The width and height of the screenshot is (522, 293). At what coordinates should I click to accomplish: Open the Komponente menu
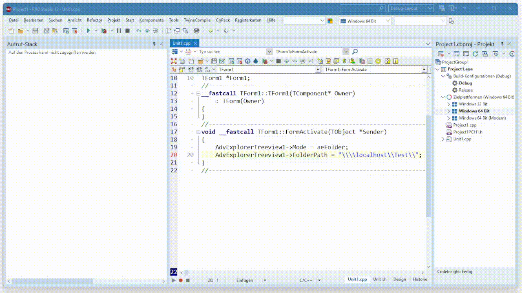(x=151, y=20)
